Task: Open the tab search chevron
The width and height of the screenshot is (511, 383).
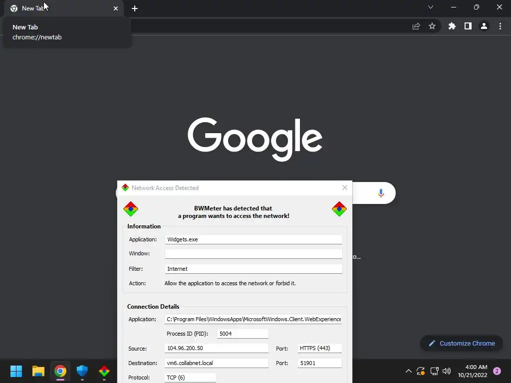Action: (x=431, y=7)
